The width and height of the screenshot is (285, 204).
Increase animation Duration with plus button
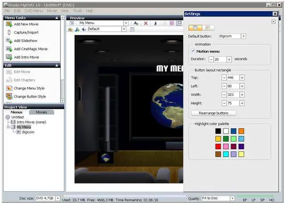click(229, 59)
